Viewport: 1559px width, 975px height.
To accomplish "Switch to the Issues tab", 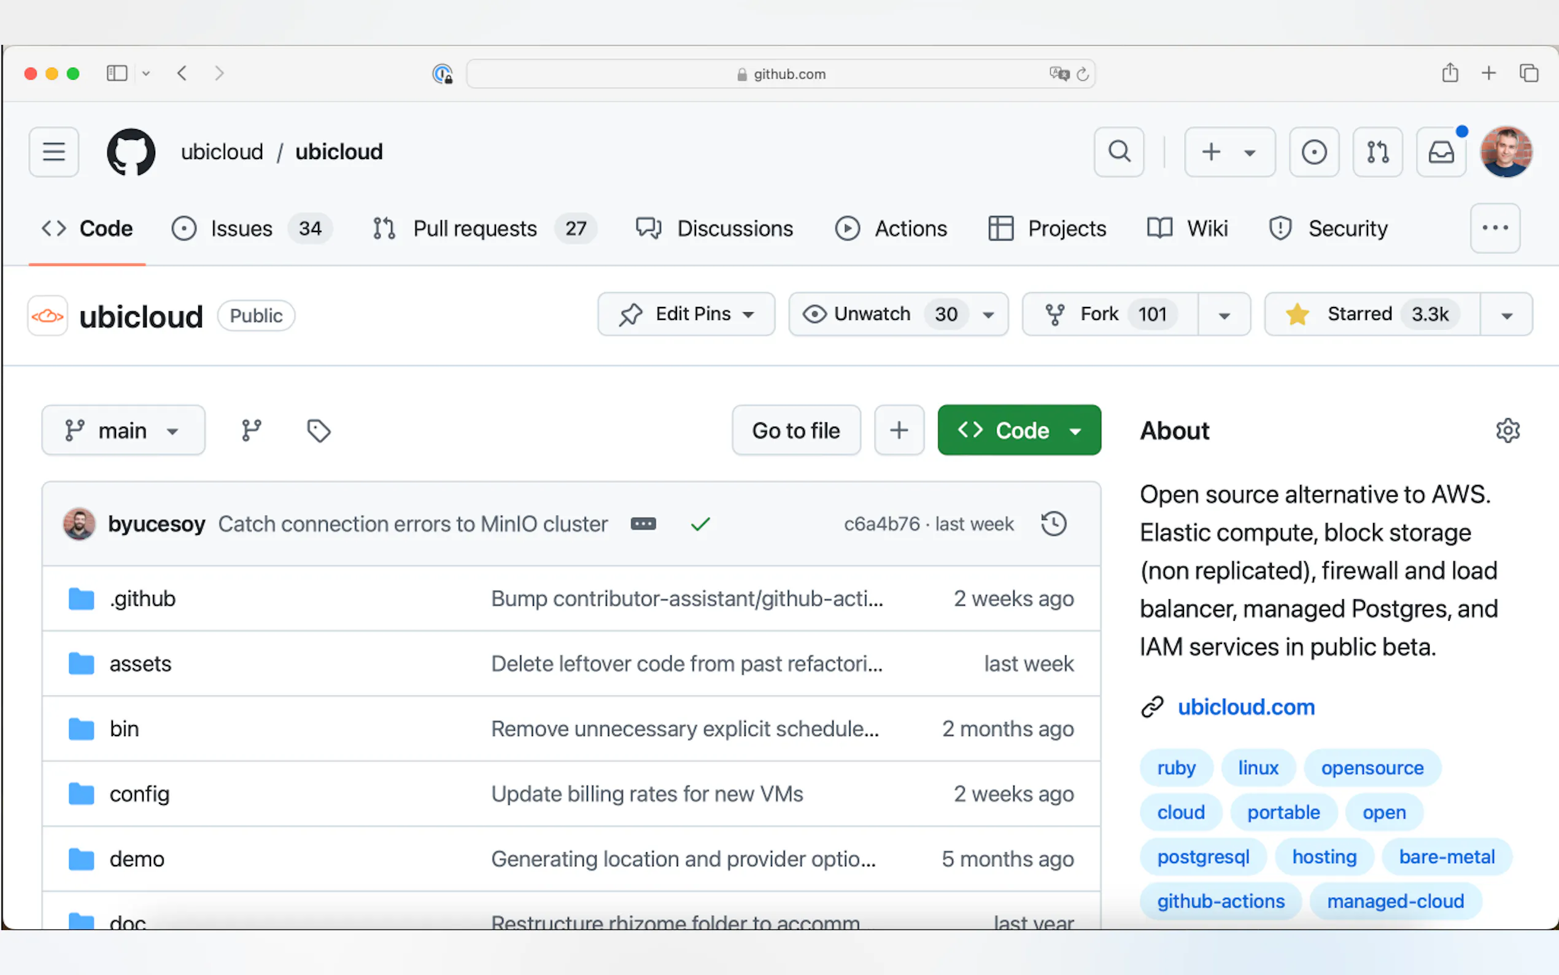I will [241, 228].
